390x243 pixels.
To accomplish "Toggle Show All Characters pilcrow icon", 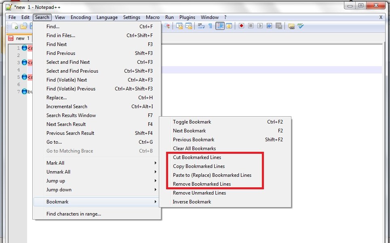I will pyautogui.click(x=210, y=26).
